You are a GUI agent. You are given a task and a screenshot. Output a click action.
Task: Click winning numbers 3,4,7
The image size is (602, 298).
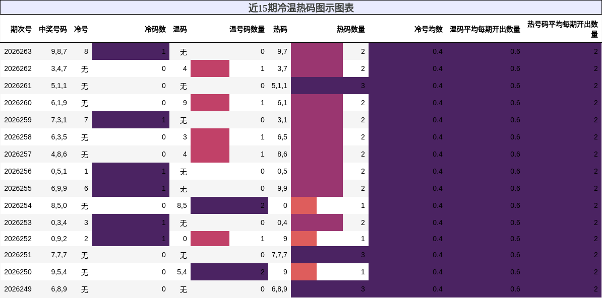(59, 68)
